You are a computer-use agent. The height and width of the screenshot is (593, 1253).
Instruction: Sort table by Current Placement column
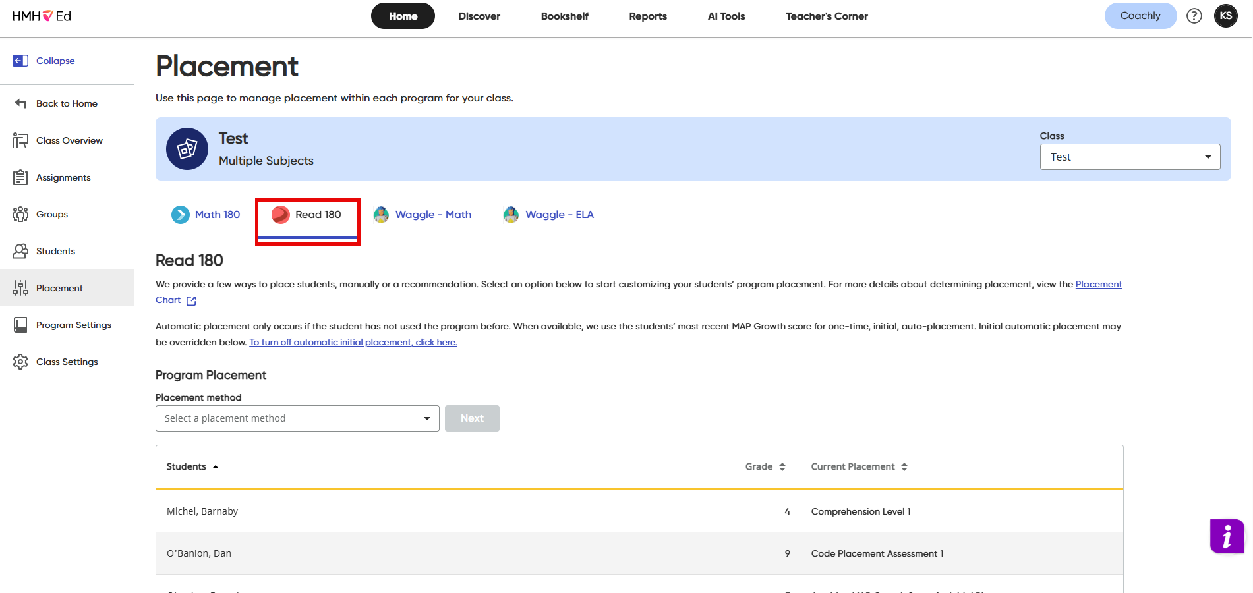(860, 466)
